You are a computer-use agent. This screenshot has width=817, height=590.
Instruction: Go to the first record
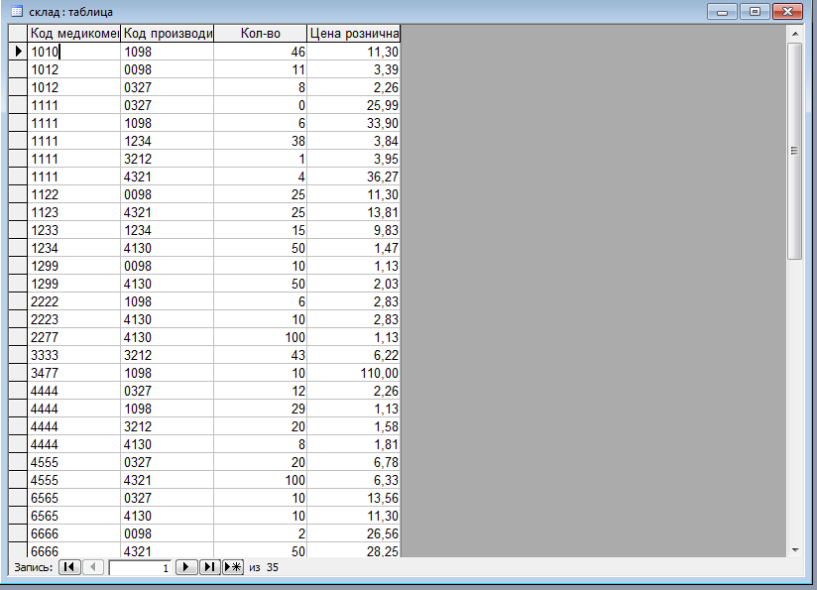(x=69, y=567)
